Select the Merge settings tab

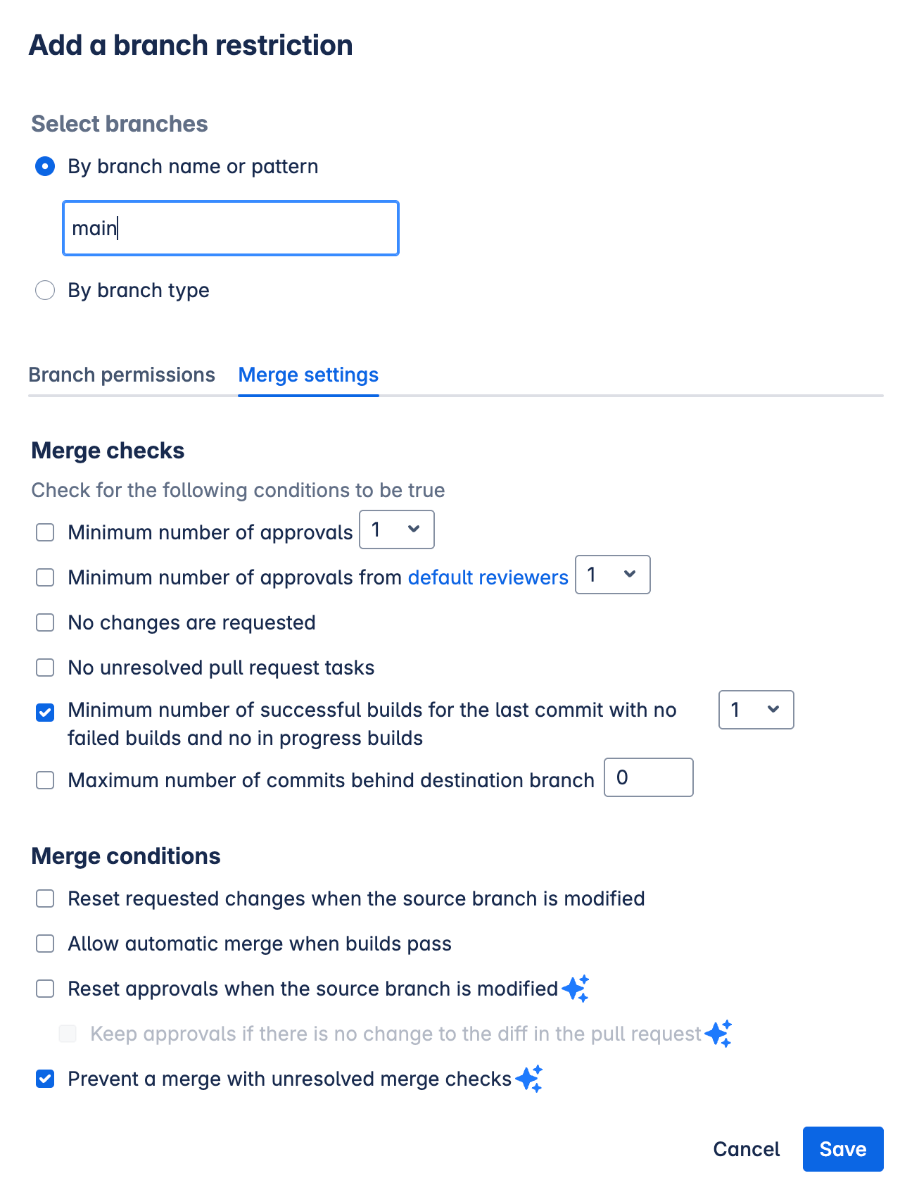[308, 375]
